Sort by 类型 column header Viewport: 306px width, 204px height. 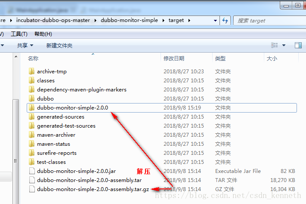[x=220, y=58]
